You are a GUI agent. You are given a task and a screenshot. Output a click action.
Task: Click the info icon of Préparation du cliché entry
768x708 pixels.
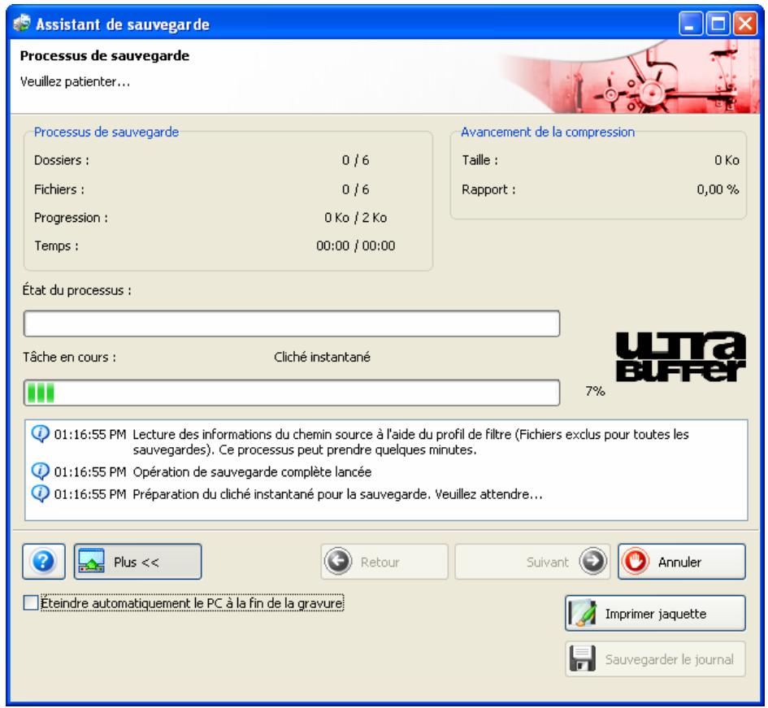(40, 493)
